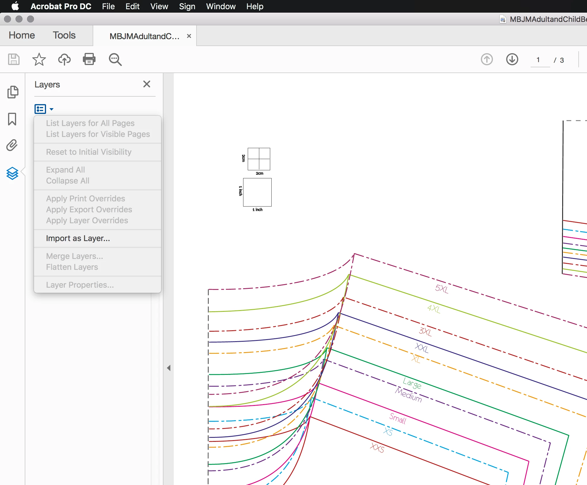Choose Import as Layer menu entry
Viewport: 587px width, 485px height.
78,238
